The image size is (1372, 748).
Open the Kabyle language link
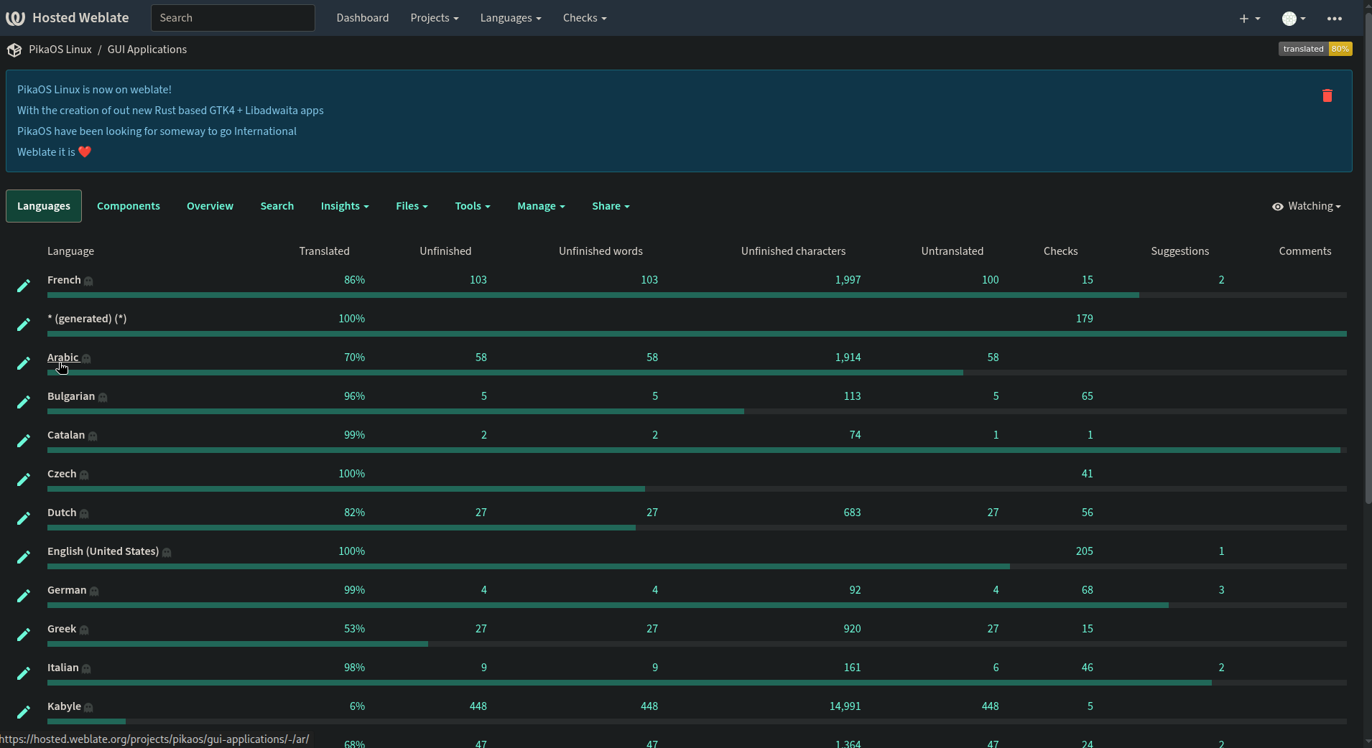[64, 706]
